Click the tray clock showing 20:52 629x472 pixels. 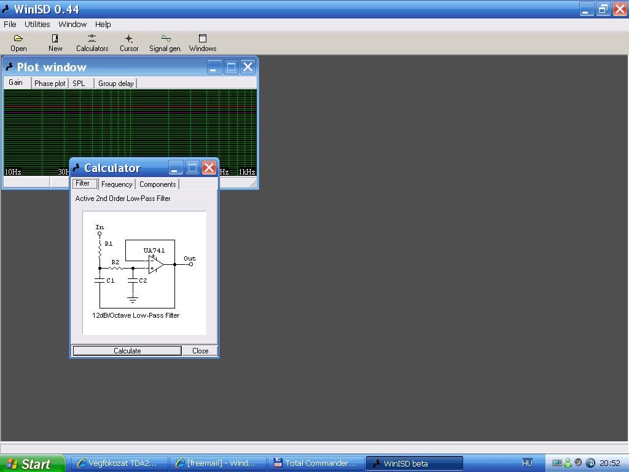(x=610, y=463)
